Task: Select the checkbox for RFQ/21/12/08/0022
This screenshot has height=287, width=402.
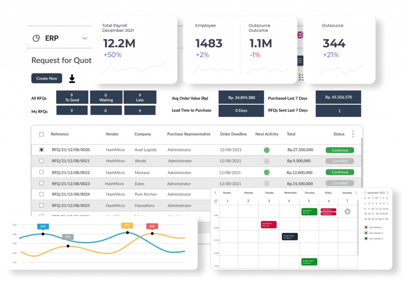Action: pos(42,172)
